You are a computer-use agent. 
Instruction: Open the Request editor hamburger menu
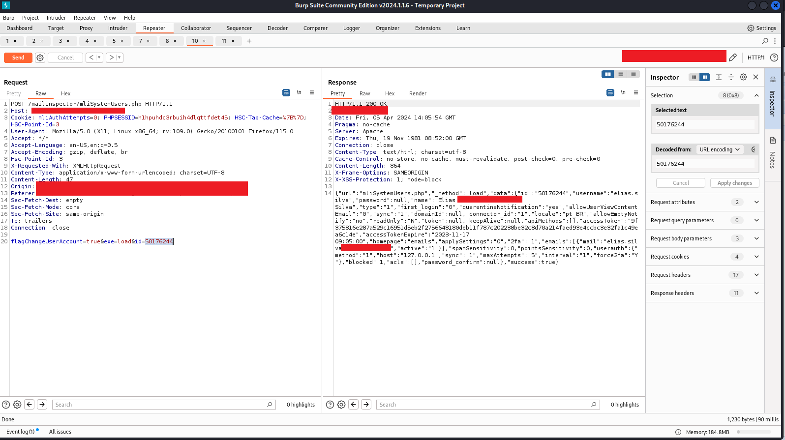[x=312, y=92]
